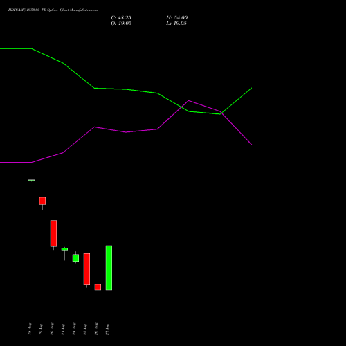Image resolution: width=346 pixels, height=346 pixels.
Task: Click the green indicator line's rising right end
Action: tap(251, 88)
